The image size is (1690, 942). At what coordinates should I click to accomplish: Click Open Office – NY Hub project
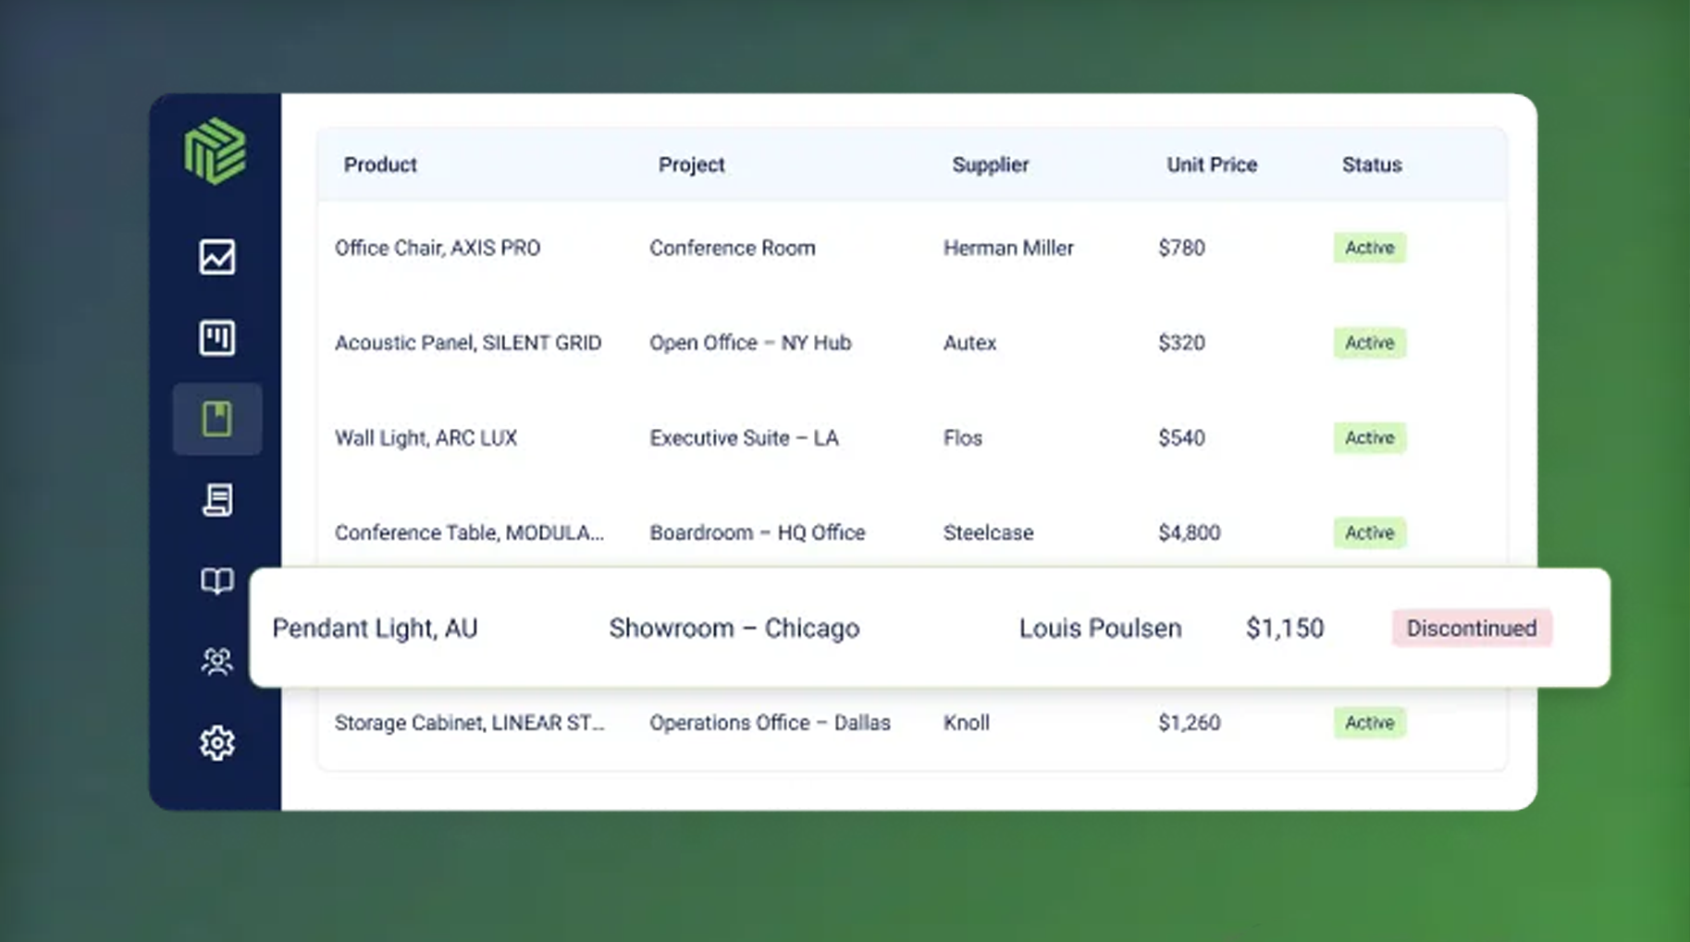tap(750, 343)
